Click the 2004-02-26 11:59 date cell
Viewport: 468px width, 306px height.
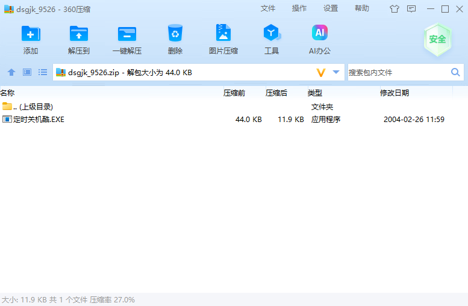414,120
